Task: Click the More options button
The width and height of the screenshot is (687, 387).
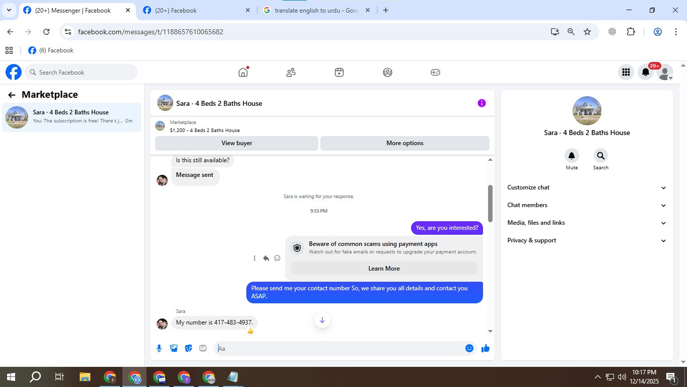Action: (x=405, y=143)
